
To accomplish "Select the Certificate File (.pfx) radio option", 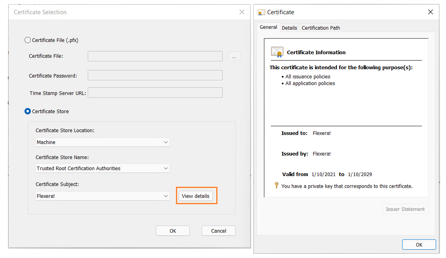I will pyautogui.click(x=28, y=40).
